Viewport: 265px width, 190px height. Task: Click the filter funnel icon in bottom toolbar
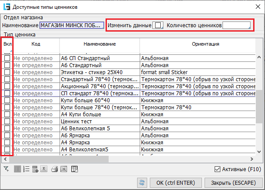click(x=6, y=169)
